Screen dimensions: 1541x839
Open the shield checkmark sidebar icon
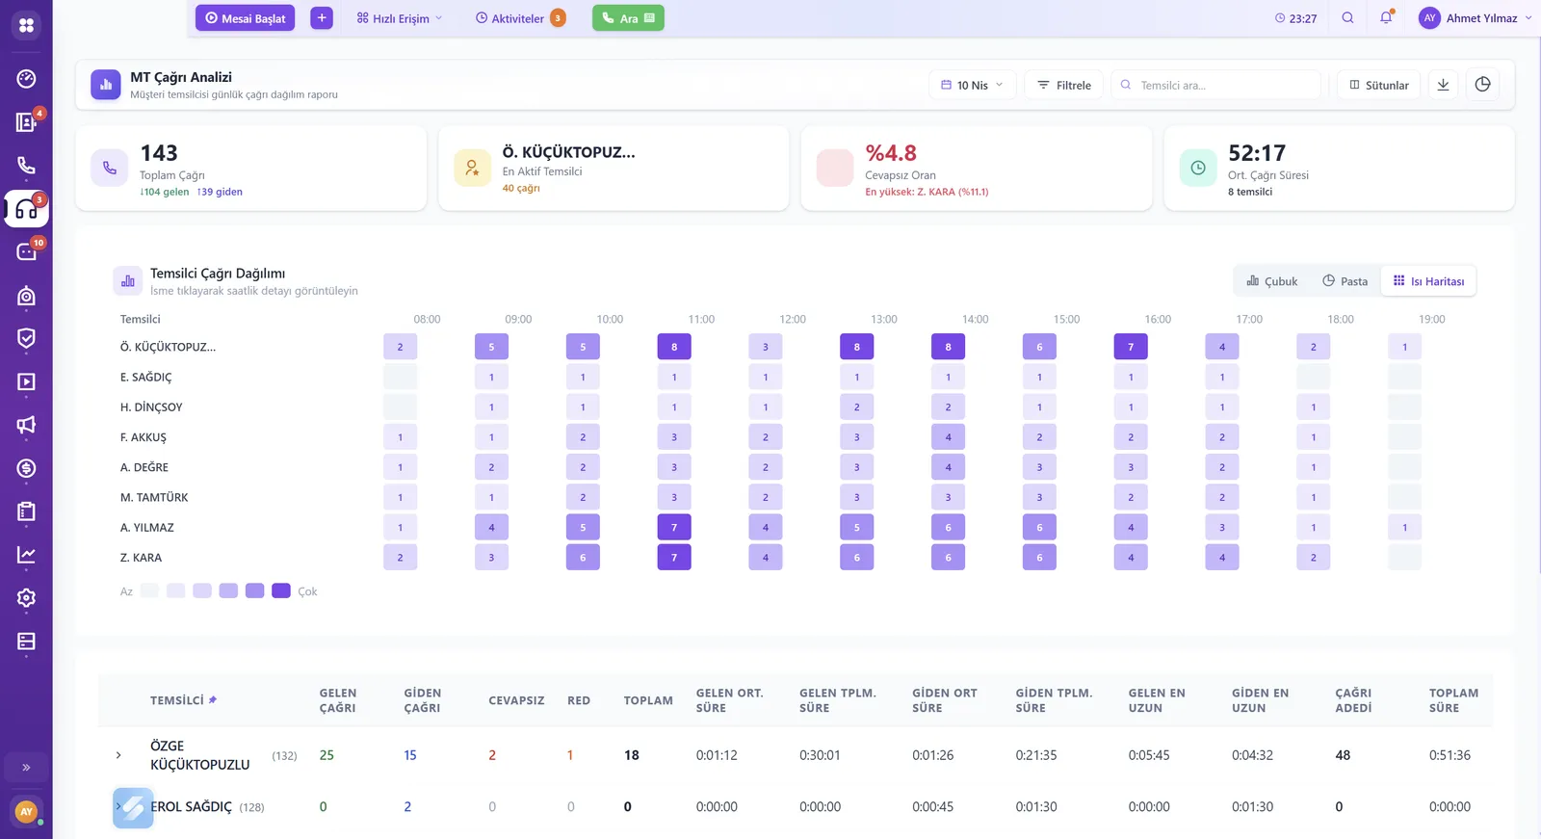26,338
